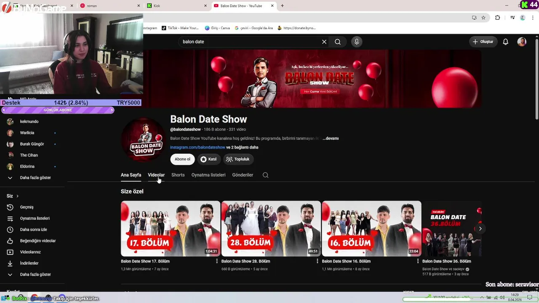Click the page vertical scrollbar

tap(536, 80)
